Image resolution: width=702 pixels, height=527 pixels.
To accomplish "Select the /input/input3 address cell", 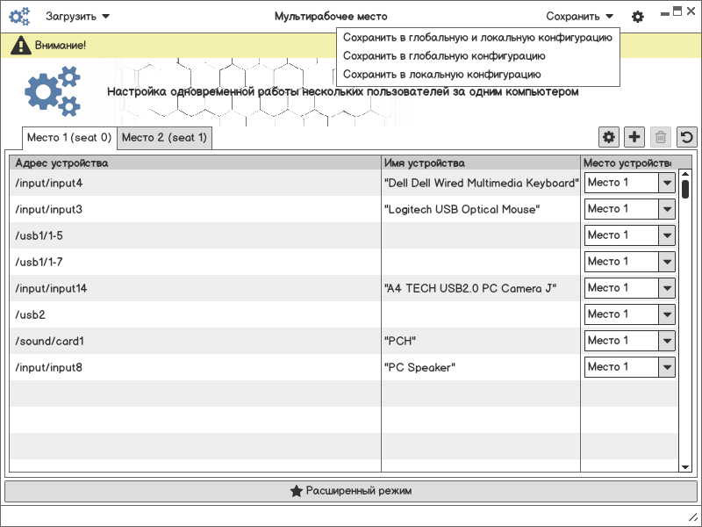I will [x=195, y=209].
